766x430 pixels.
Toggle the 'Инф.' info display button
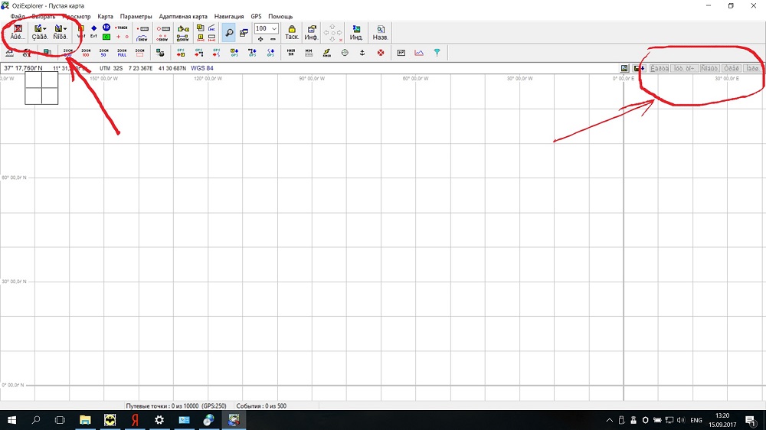312,32
